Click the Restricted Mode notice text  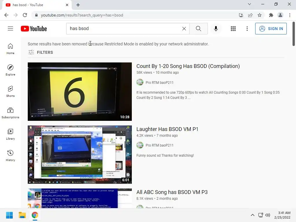(x=118, y=44)
